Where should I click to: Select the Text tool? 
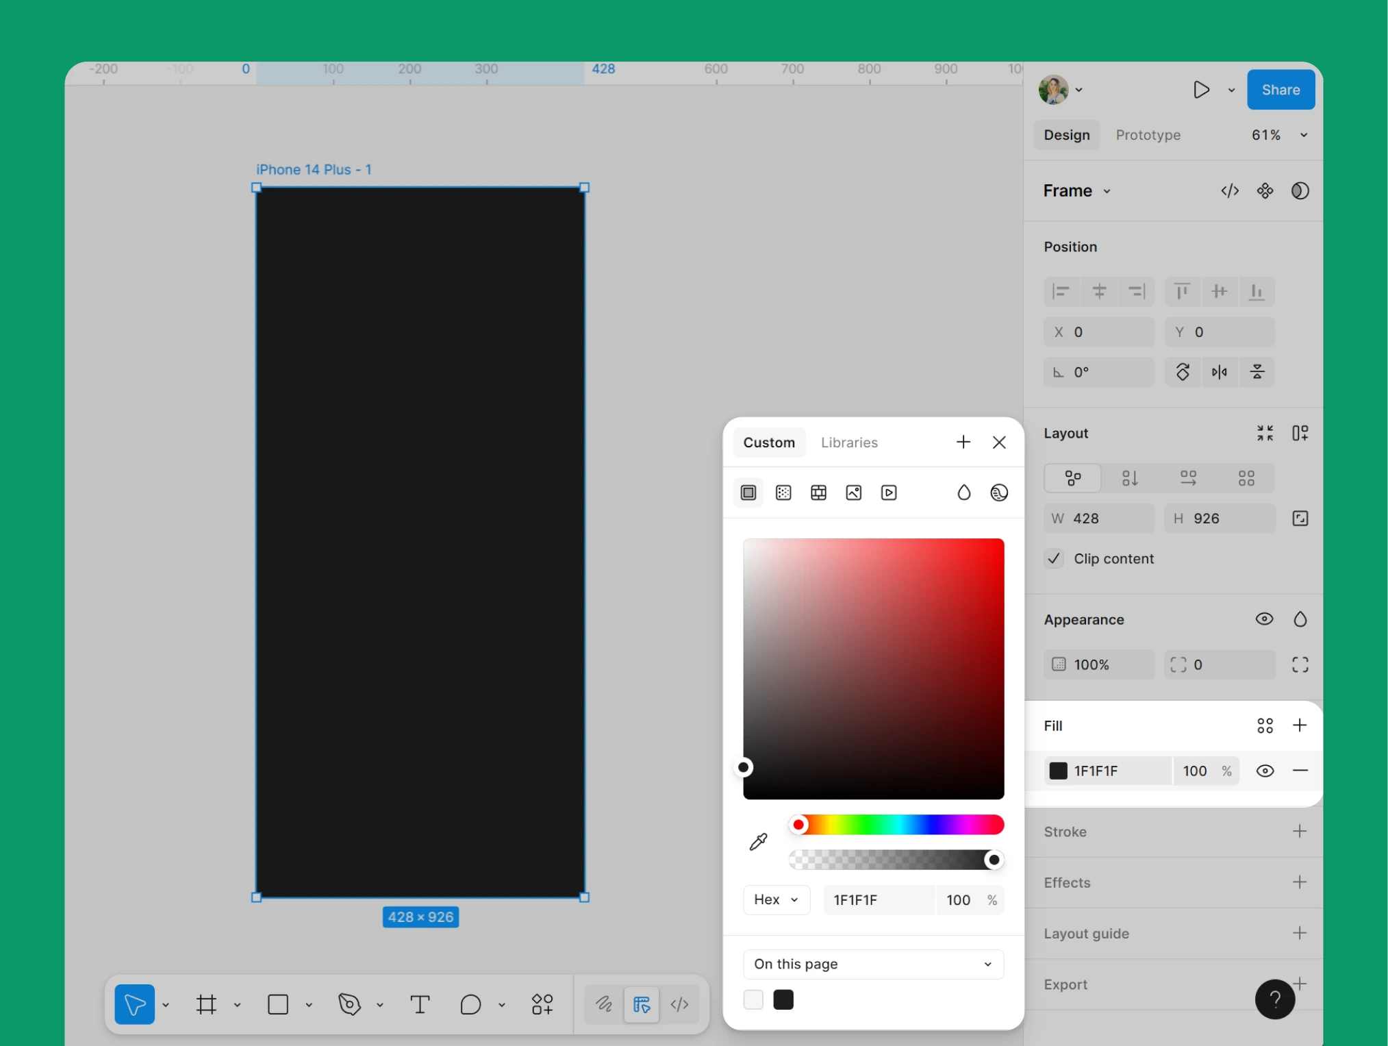pyautogui.click(x=420, y=1005)
